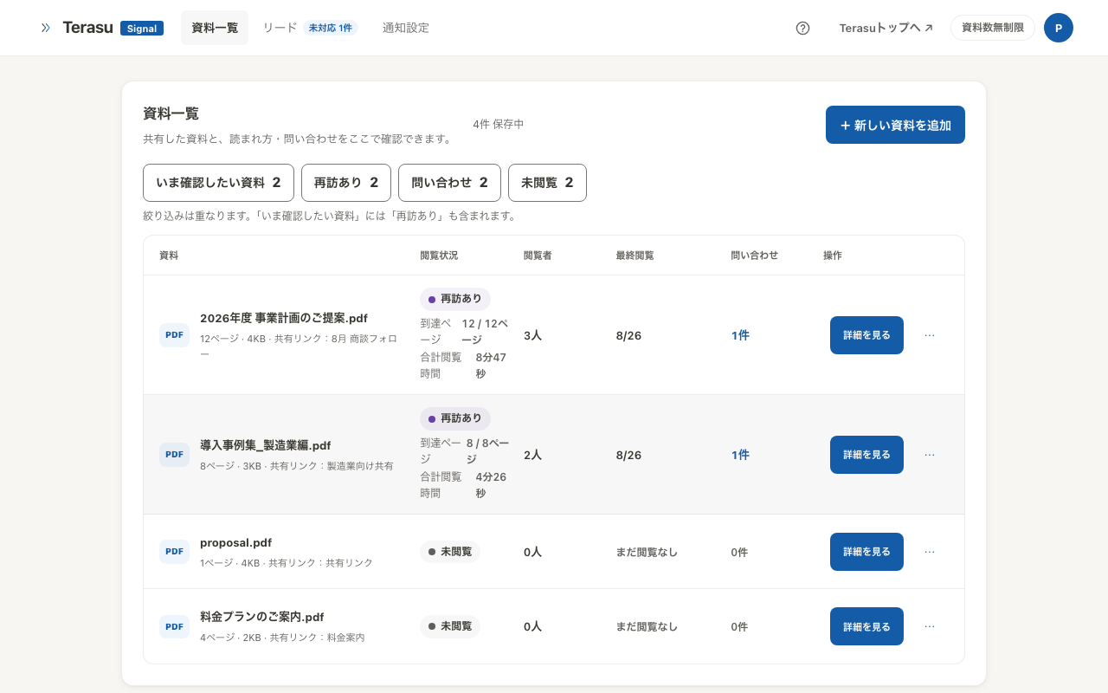The height and width of the screenshot is (693, 1108).
Task: Click 8分47秒 total viewing time
Action: pos(491,365)
